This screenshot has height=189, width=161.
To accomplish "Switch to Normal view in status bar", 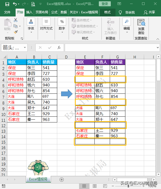I will [x=84, y=186].
